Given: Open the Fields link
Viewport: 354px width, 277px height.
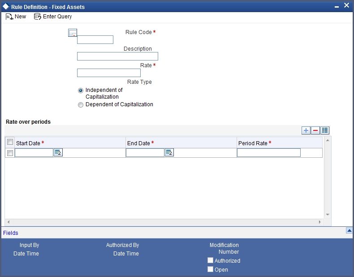Looking at the screenshot, I should (11, 233).
